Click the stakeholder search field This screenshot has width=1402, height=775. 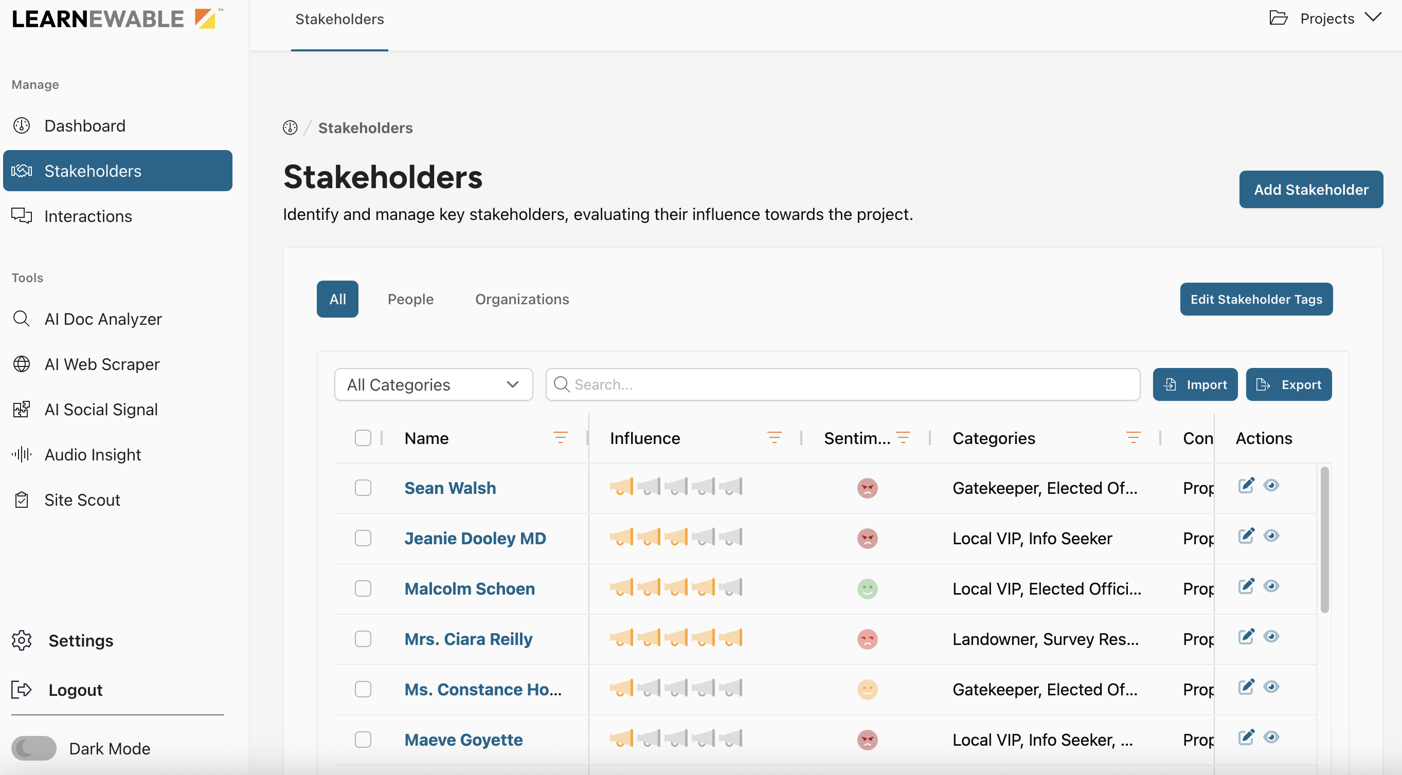coord(842,384)
